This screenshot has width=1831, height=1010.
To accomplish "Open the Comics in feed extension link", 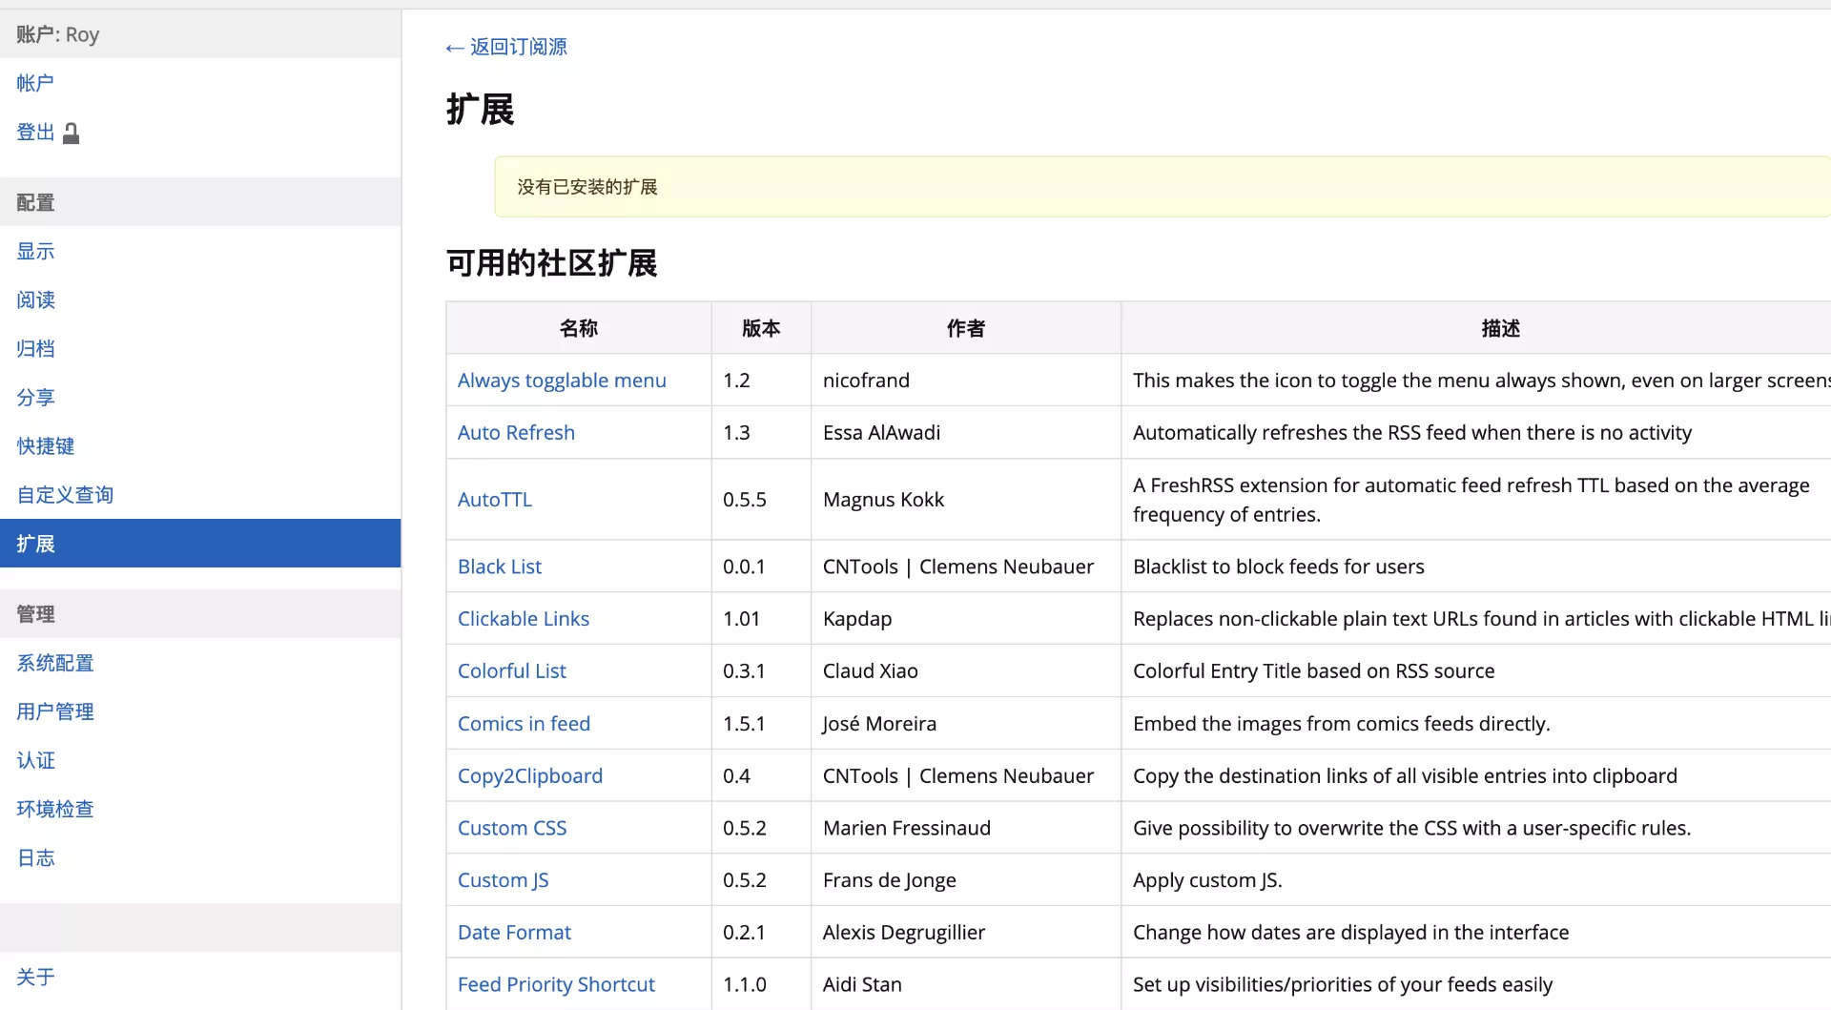I will click(x=524, y=724).
